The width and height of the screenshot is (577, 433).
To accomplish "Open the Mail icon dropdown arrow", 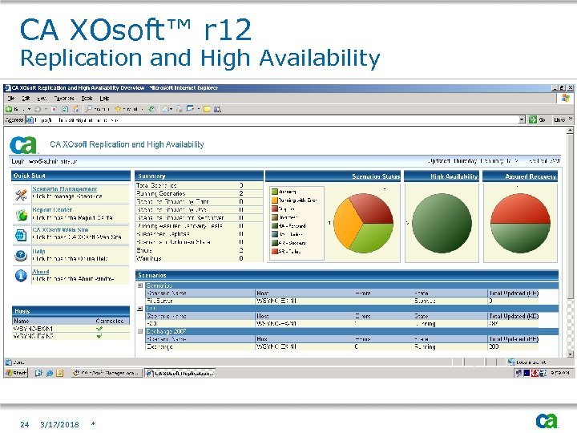I will pyautogui.click(x=171, y=109).
